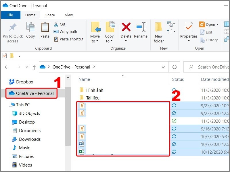This screenshot has width=230, height=172.
Task: Sort by Date modified column header
Action: (x=215, y=79)
